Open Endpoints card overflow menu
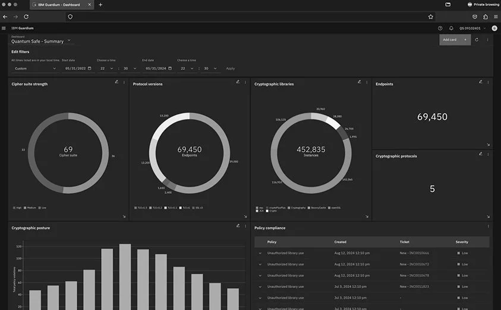Image resolution: width=501 pixels, height=310 pixels. click(x=488, y=82)
